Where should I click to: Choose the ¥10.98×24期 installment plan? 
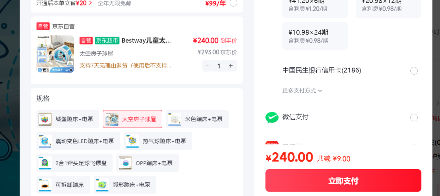(315, 36)
